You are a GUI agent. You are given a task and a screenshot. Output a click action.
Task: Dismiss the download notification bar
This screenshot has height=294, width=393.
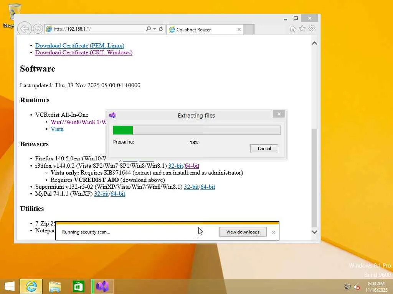(x=273, y=232)
